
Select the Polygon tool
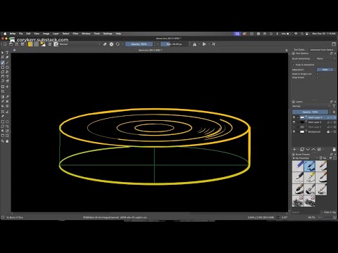[3, 72]
